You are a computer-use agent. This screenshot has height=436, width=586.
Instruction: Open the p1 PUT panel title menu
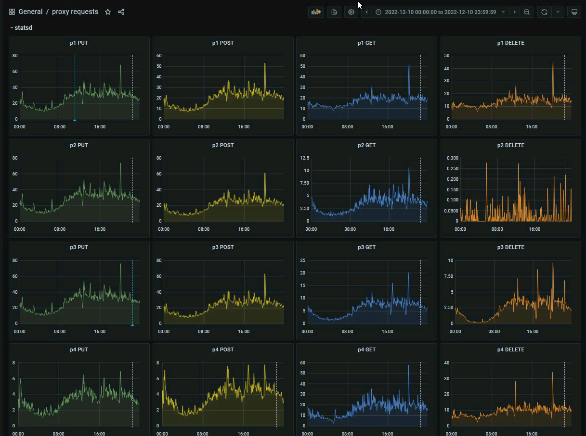coord(79,43)
